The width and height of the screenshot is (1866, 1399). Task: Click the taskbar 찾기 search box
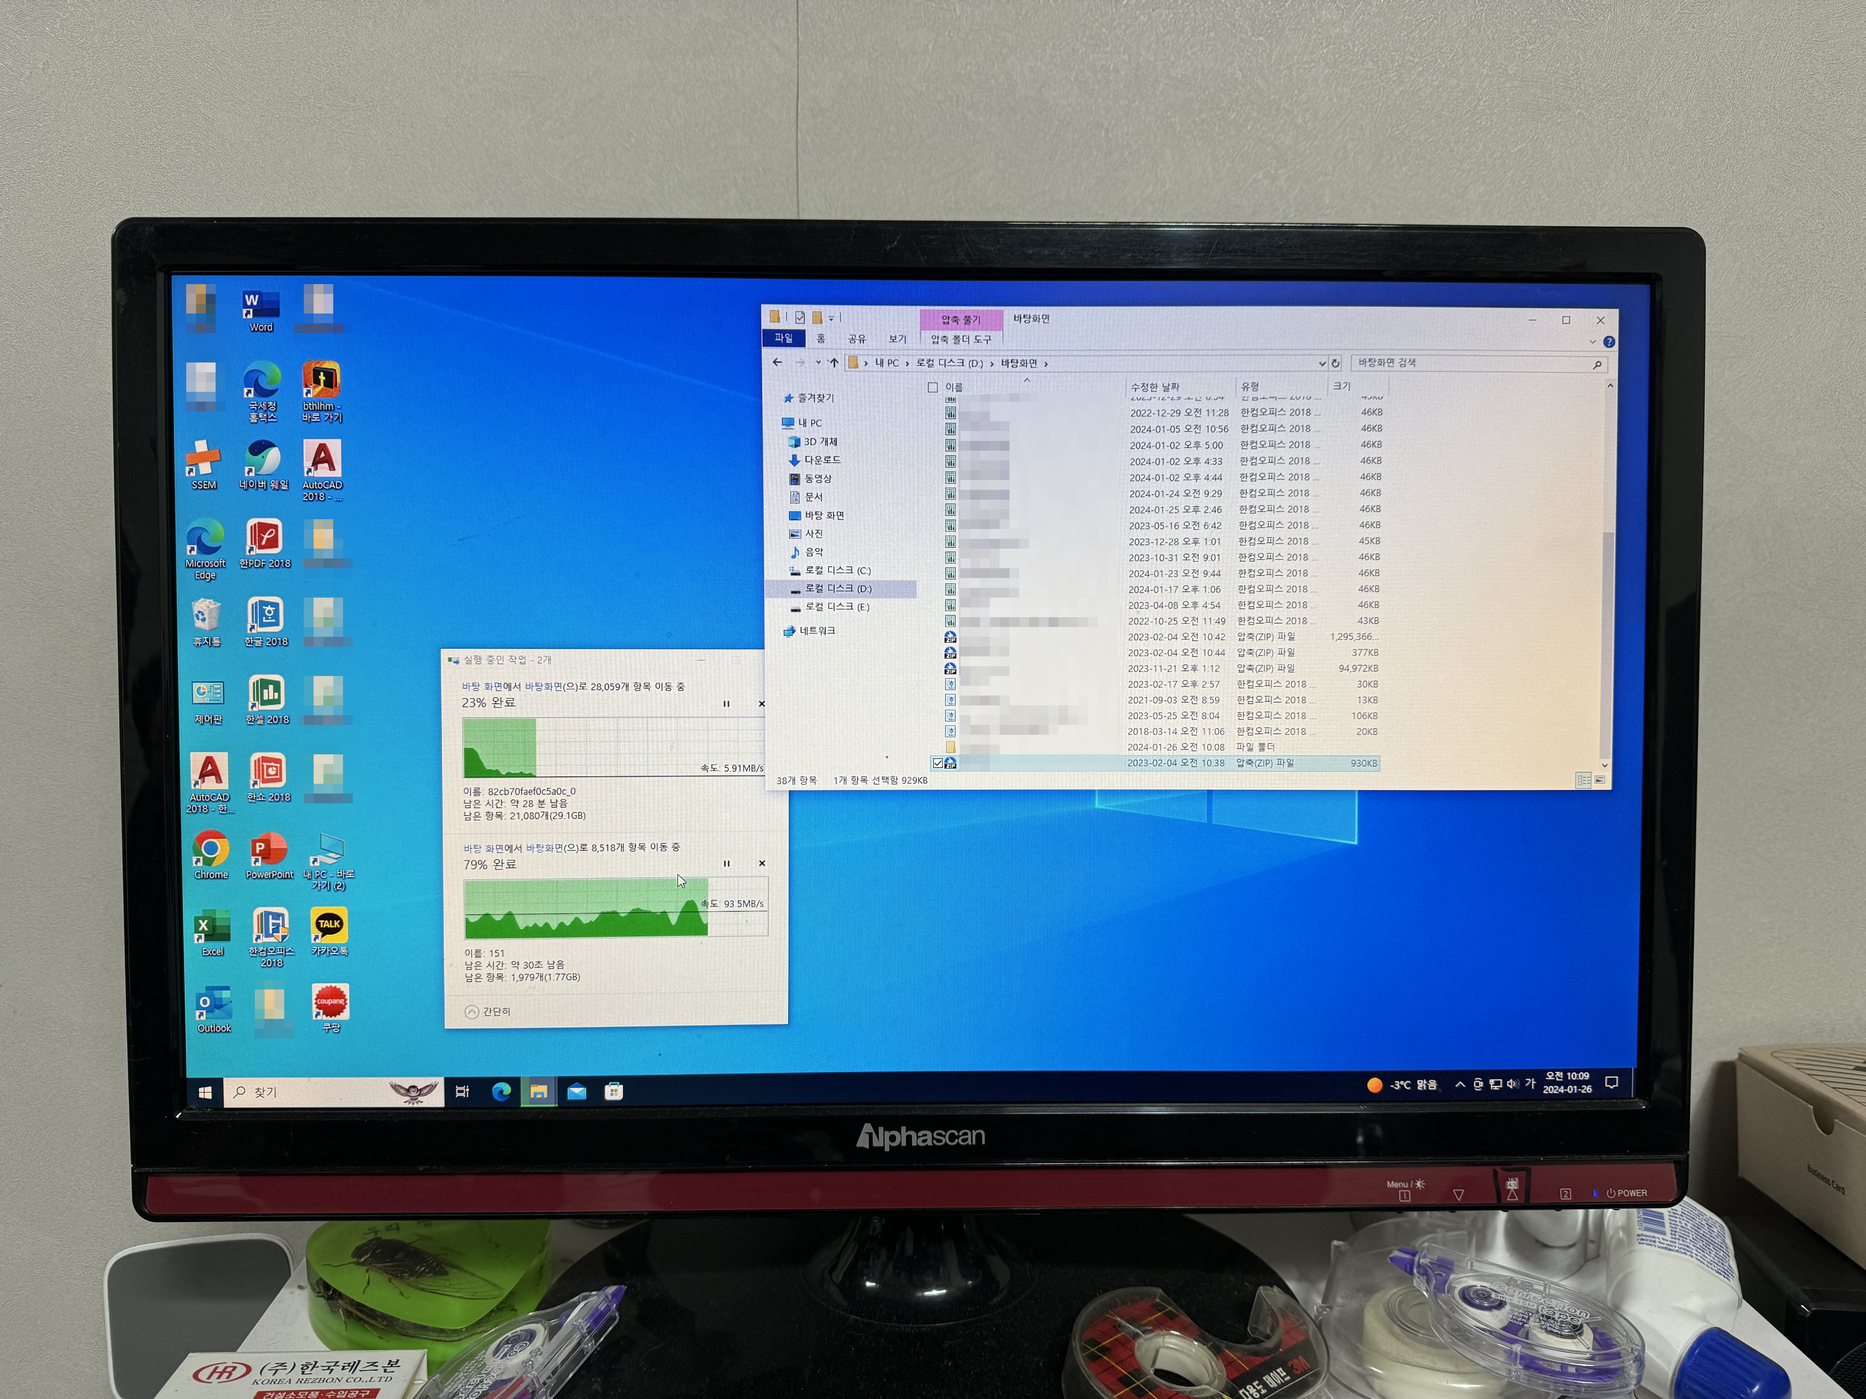click(334, 1092)
